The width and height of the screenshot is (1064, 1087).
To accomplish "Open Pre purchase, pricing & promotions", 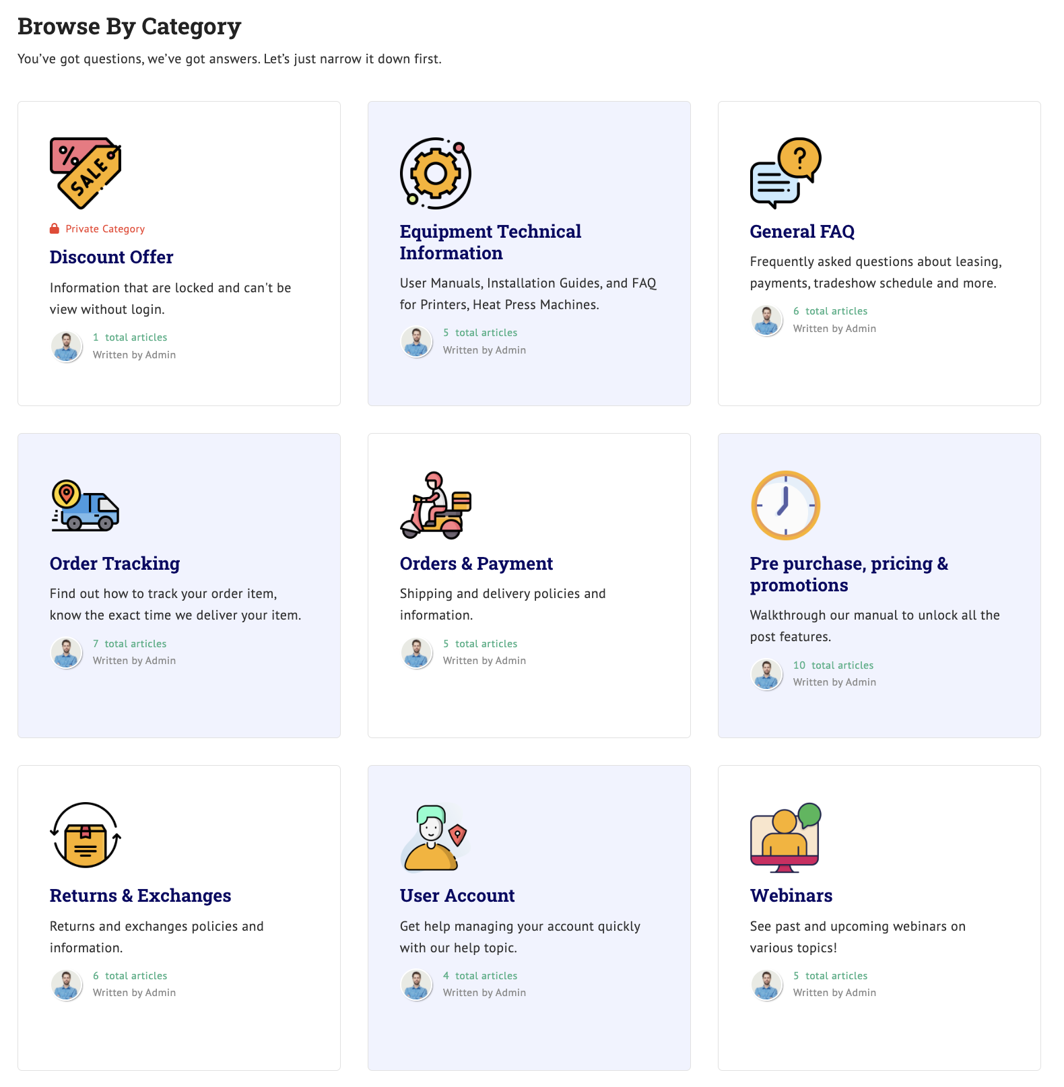I will tap(849, 574).
